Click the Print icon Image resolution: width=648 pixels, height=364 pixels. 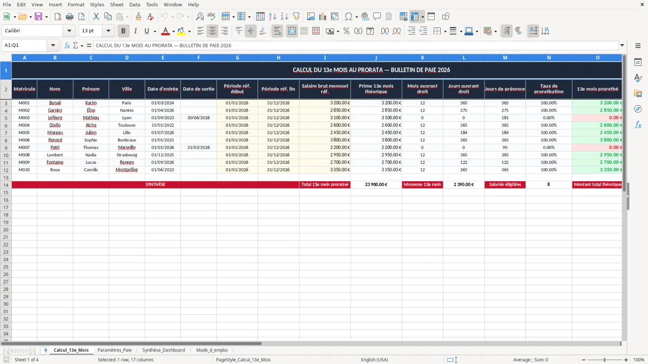pyautogui.click(x=70, y=17)
